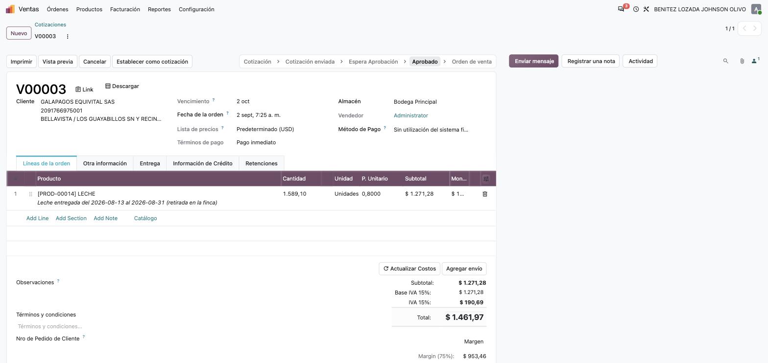Schedule an Actividad
This screenshot has width=768, height=363.
[x=640, y=61]
